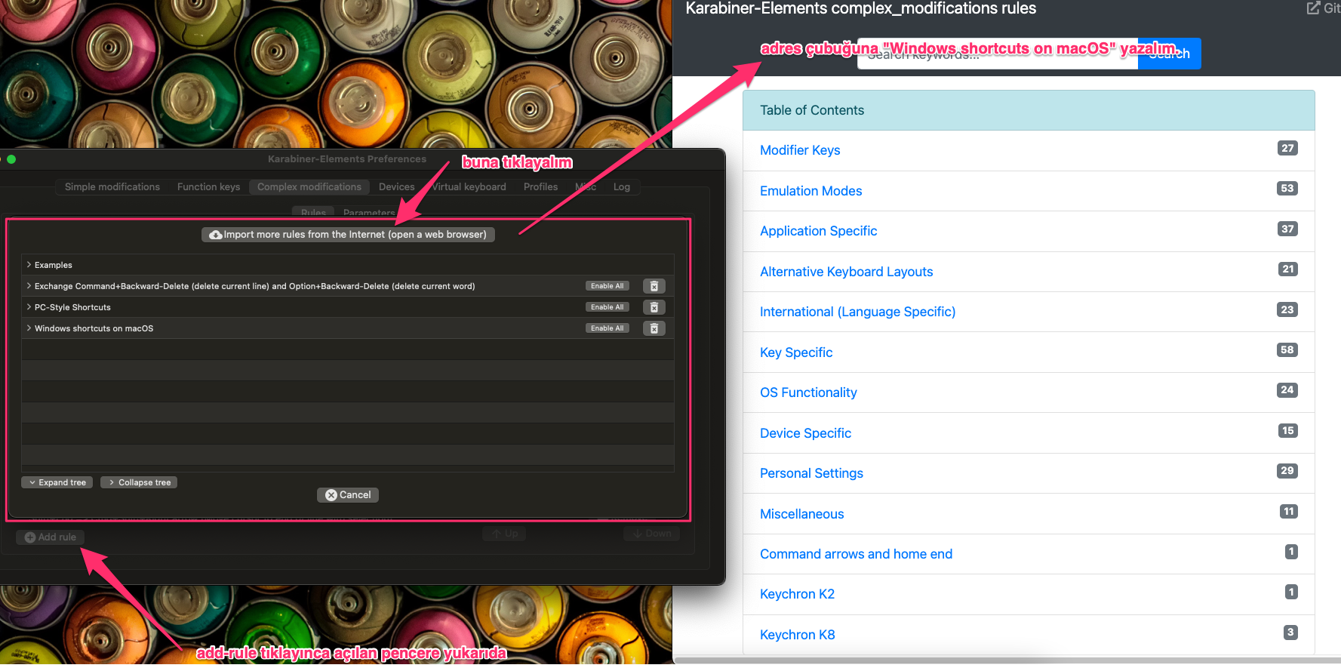Open Device Specific section link
Image resolution: width=1341 pixels, height=668 pixels.
(805, 433)
